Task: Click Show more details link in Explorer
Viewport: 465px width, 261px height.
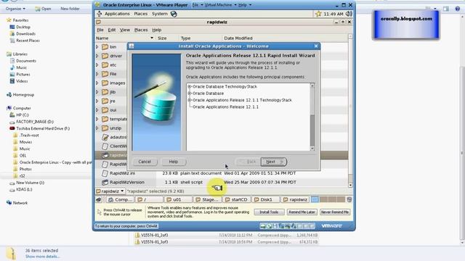Action: point(42,257)
